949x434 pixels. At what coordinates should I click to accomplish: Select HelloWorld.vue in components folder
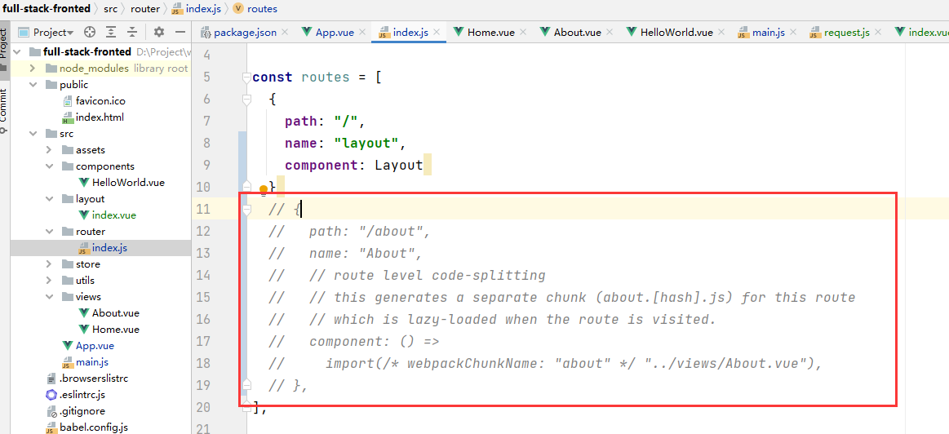point(122,182)
